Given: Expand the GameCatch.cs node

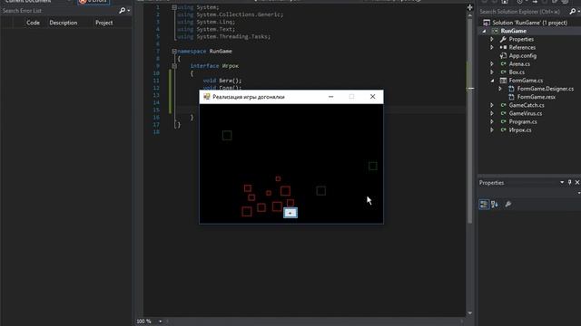Looking at the screenshot, I should coord(492,105).
